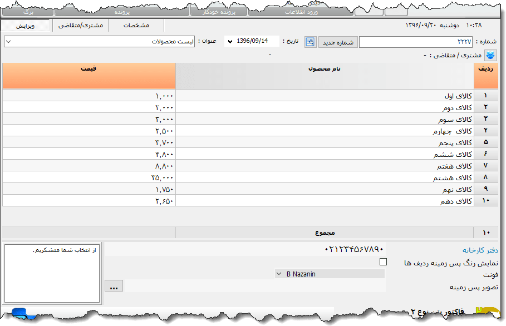The image size is (506, 326).
Task: Expand the date picker arrow next to 1396/09/14
Action: 229,42
